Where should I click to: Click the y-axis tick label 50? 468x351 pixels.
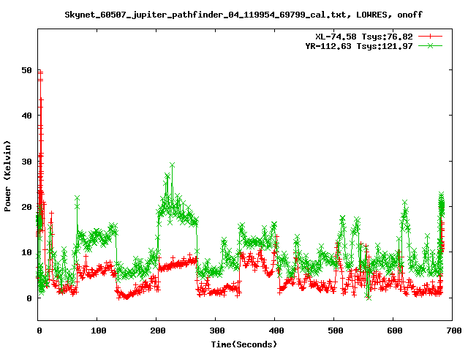pos(26,70)
